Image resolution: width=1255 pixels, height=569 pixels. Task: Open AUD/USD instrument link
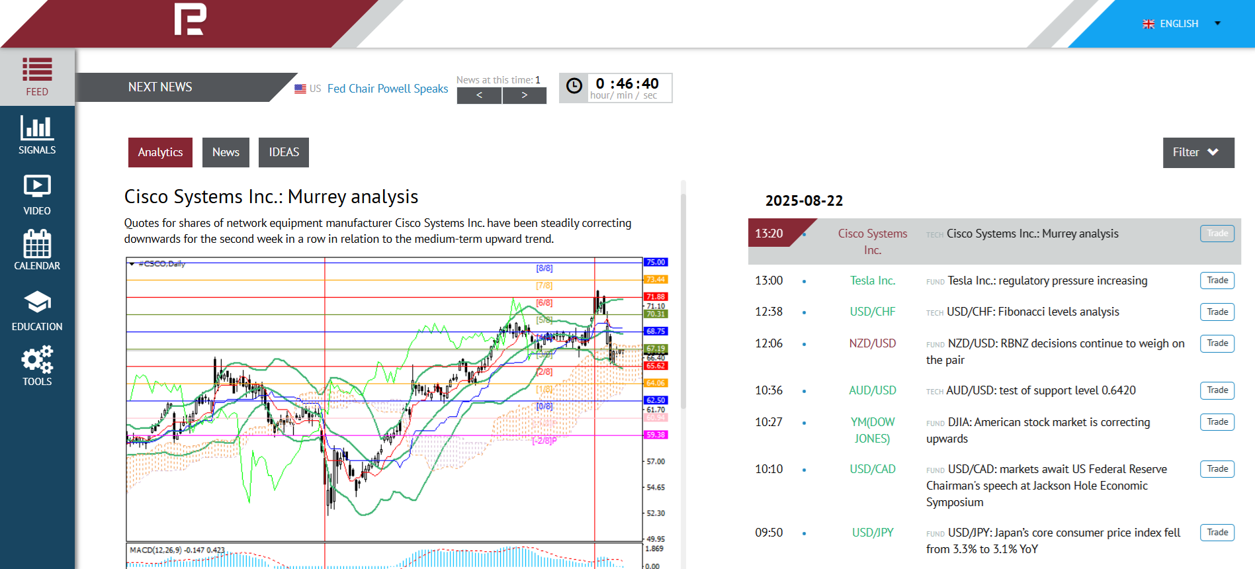pos(873,390)
